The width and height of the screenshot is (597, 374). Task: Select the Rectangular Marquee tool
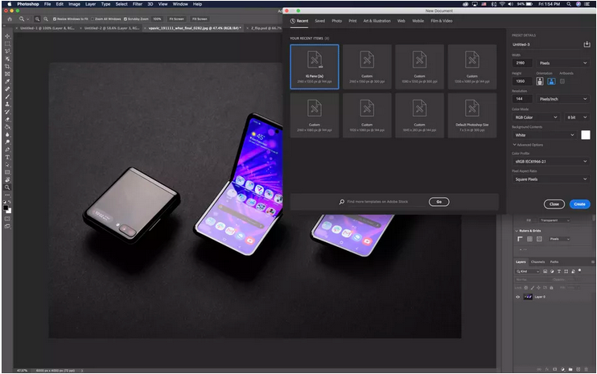click(7, 43)
